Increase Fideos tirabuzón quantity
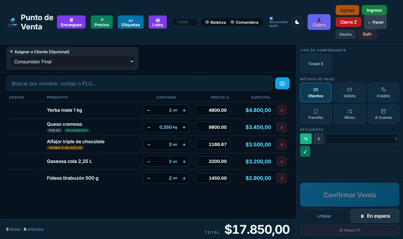Image resolution: width=403 pixels, height=239 pixels. [x=184, y=178]
